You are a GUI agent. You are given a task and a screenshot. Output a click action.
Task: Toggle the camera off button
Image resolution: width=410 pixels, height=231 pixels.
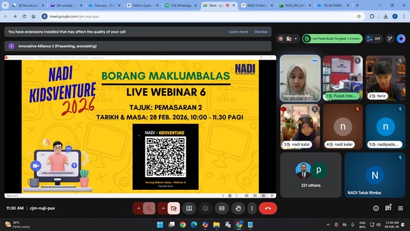tap(174, 209)
